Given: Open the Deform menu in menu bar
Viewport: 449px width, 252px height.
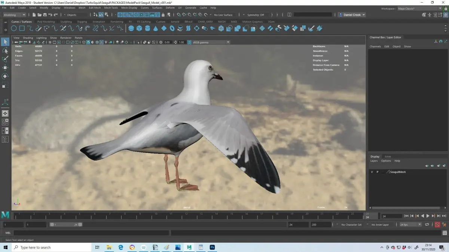Looking at the screenshot, I should (170, 7).
